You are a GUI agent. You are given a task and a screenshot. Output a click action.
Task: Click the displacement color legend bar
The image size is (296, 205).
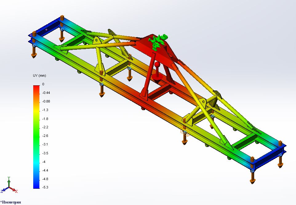[x=36, y=137]
